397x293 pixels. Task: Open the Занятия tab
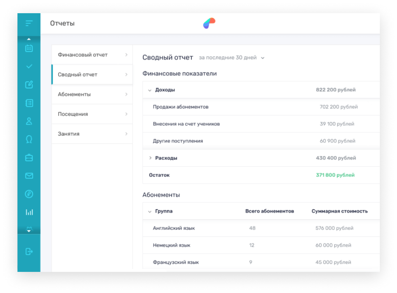pos(92,134)
